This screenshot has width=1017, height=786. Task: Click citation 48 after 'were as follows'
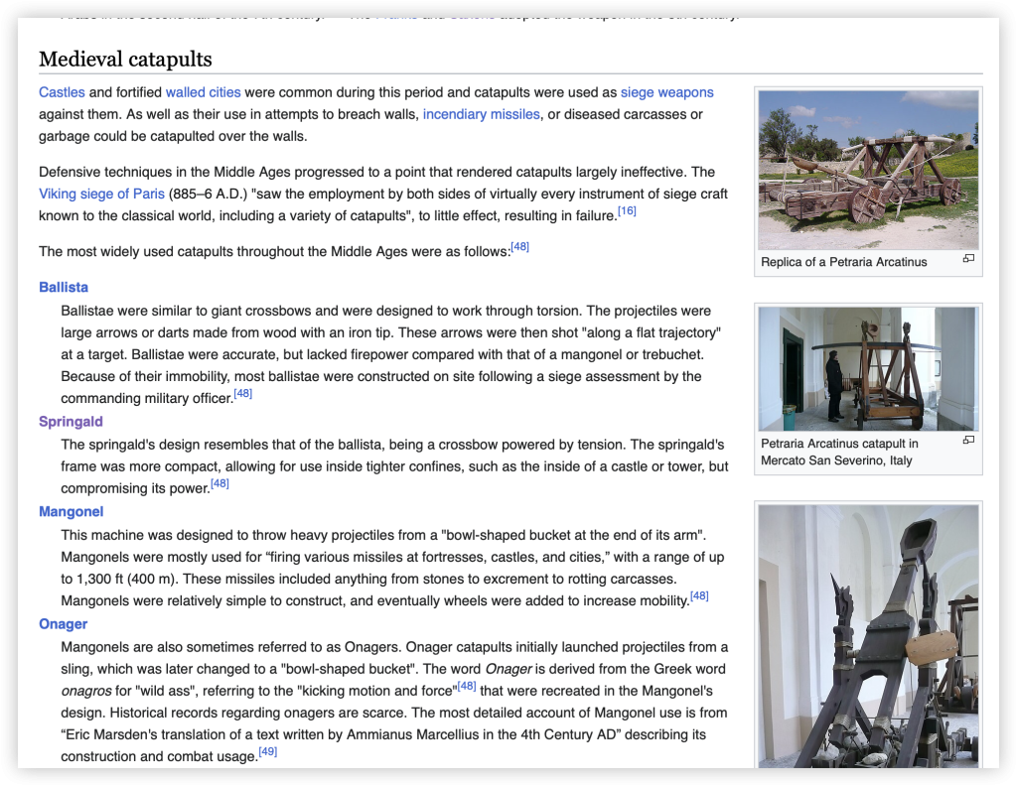pyautogui.click(x=519, y=247)
